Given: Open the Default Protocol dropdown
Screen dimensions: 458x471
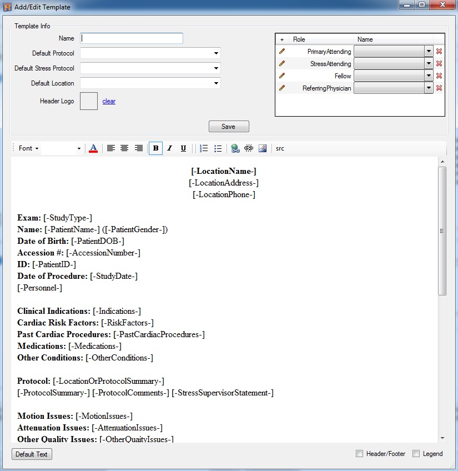Looking at the screenshot, I should [x=215, y=53].
